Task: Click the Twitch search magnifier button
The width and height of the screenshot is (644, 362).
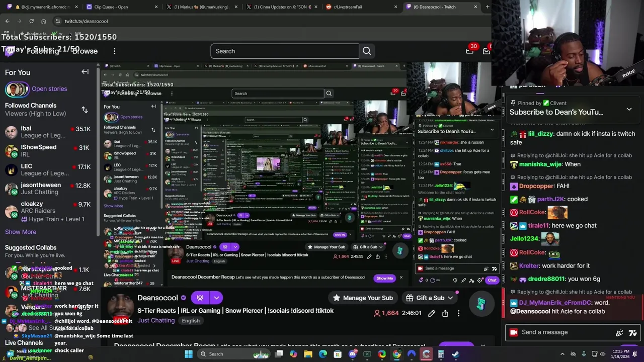Action: 367,51
